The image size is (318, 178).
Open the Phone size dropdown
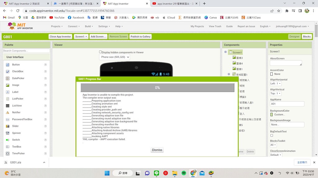[115, 57]
